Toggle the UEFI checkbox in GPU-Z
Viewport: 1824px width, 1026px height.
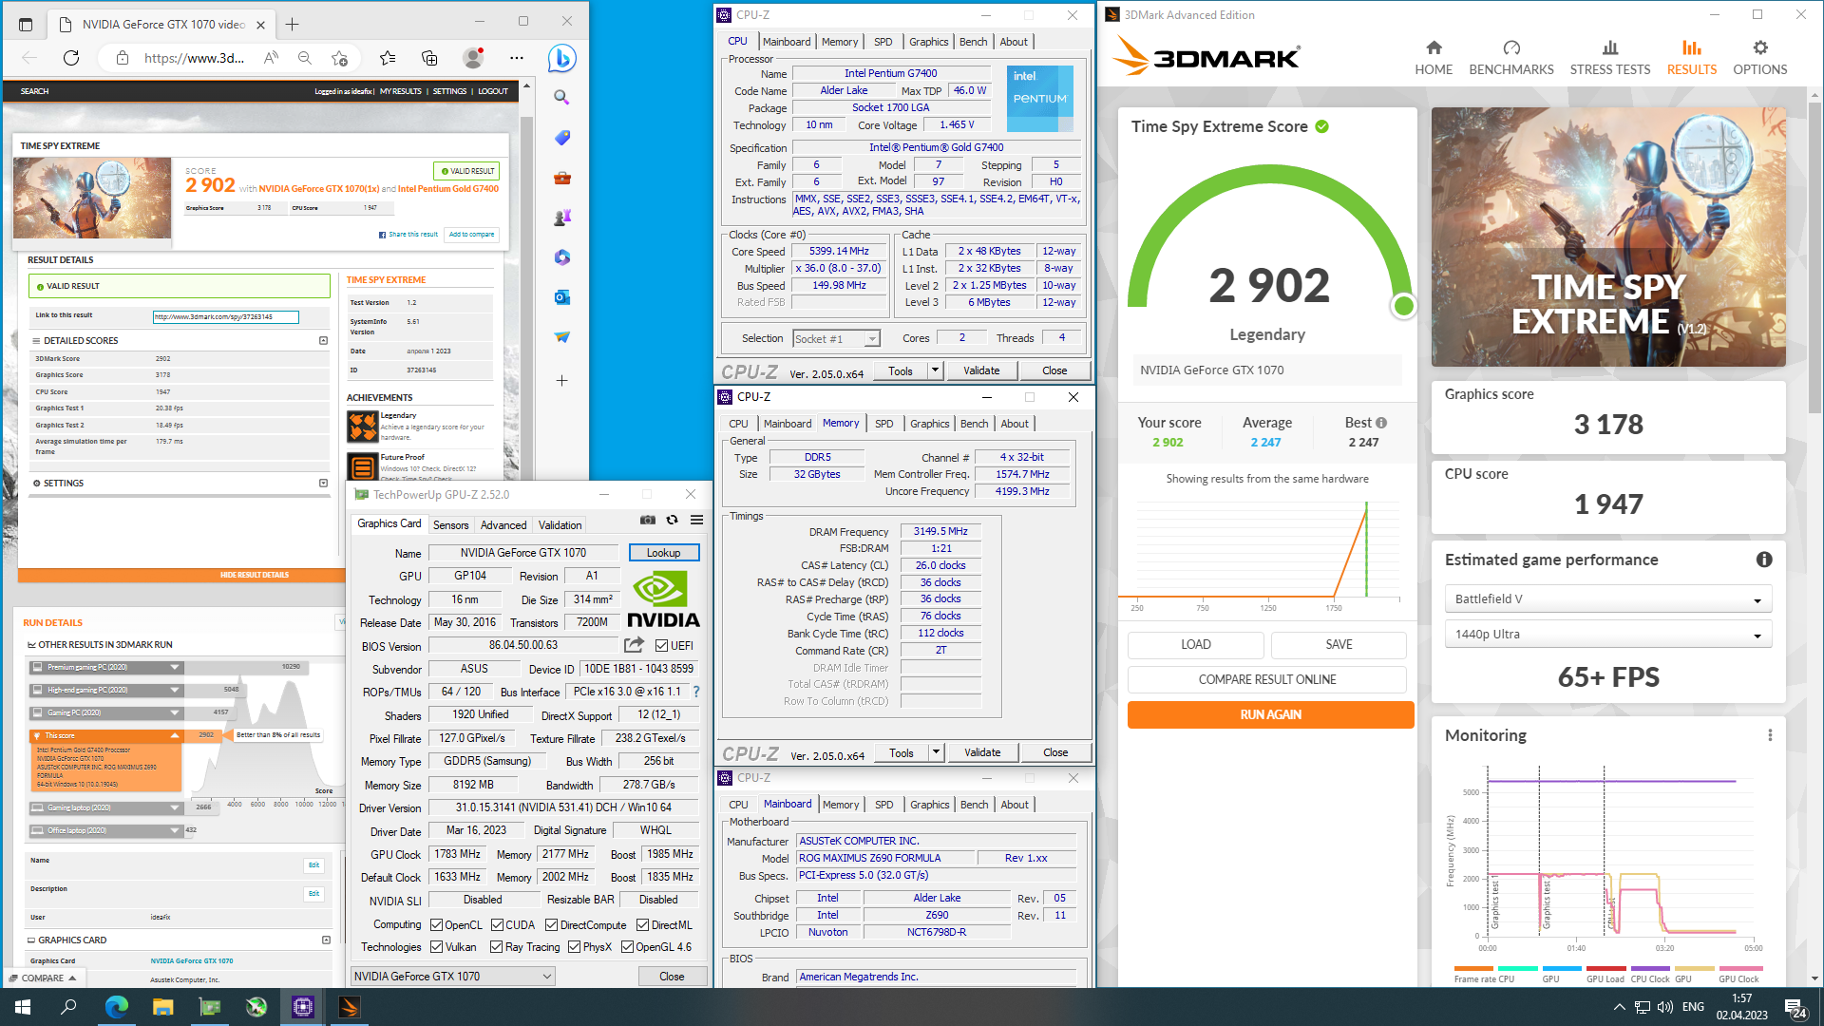pos(662,646)
